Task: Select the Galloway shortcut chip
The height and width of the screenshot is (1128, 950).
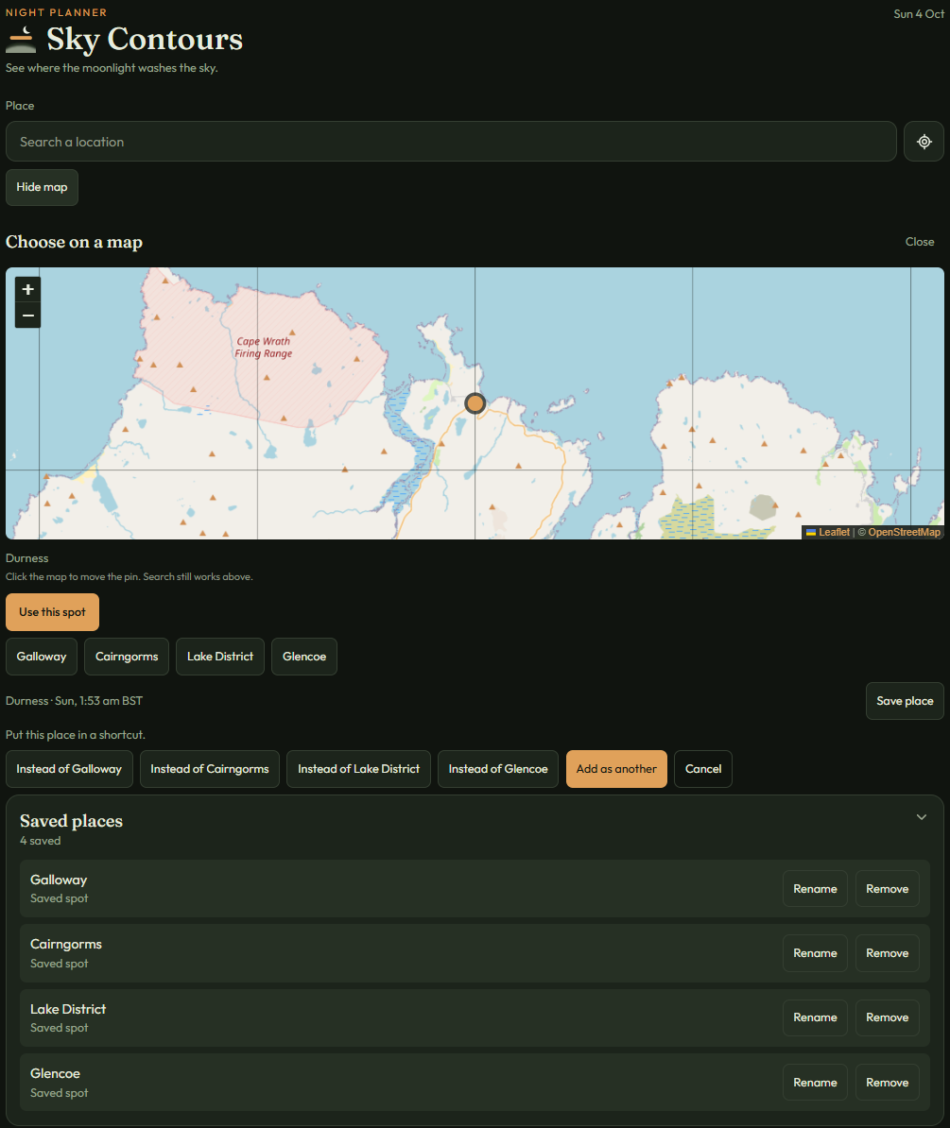Action: [42, 657]
